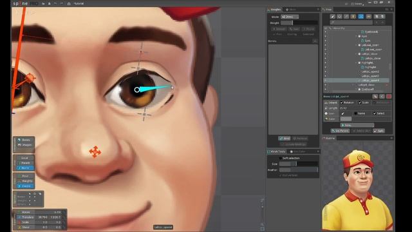Click the bone Length value field

365,108
